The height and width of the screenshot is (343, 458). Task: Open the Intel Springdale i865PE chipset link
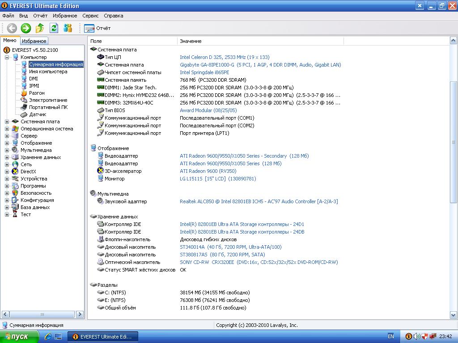[204, 72]
